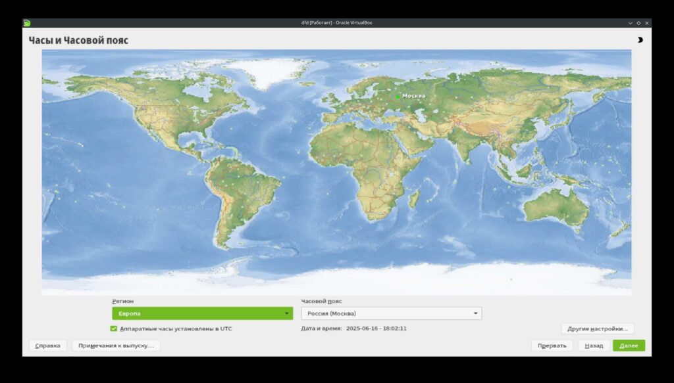
Task: Click the Москва label on map
Action: [x=413, y=96]
